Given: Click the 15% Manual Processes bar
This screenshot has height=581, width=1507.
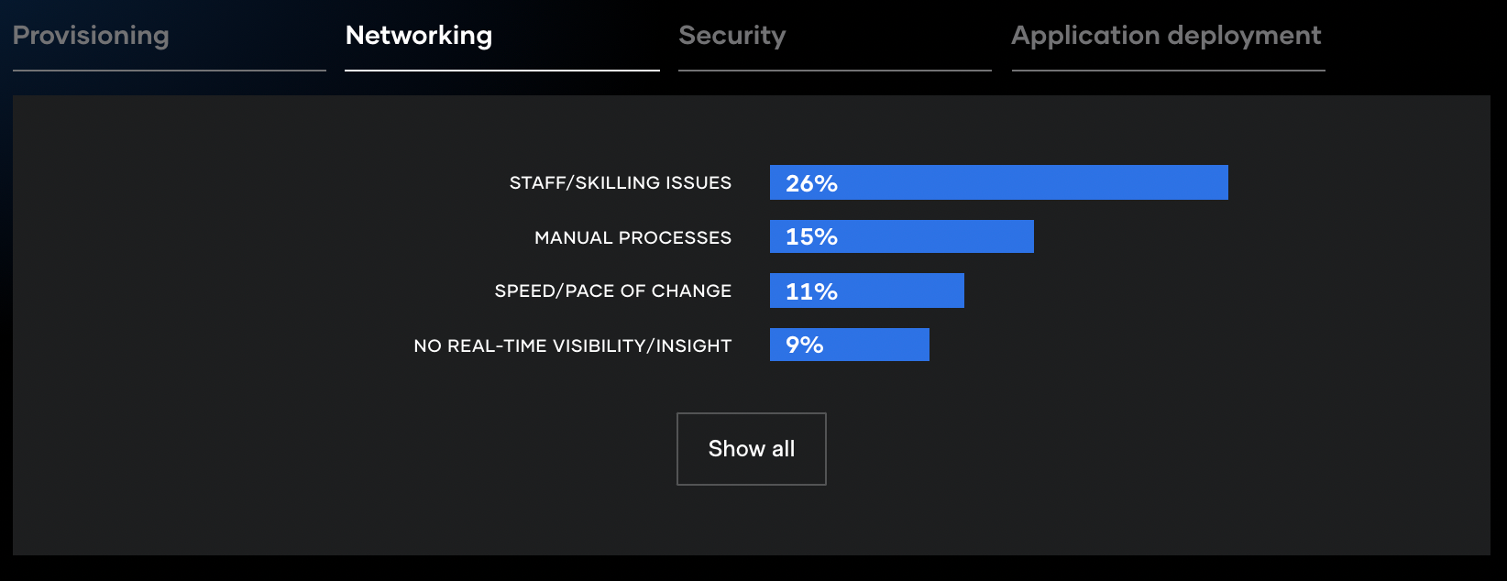Looking at the screenshot, I should point(902,236).
